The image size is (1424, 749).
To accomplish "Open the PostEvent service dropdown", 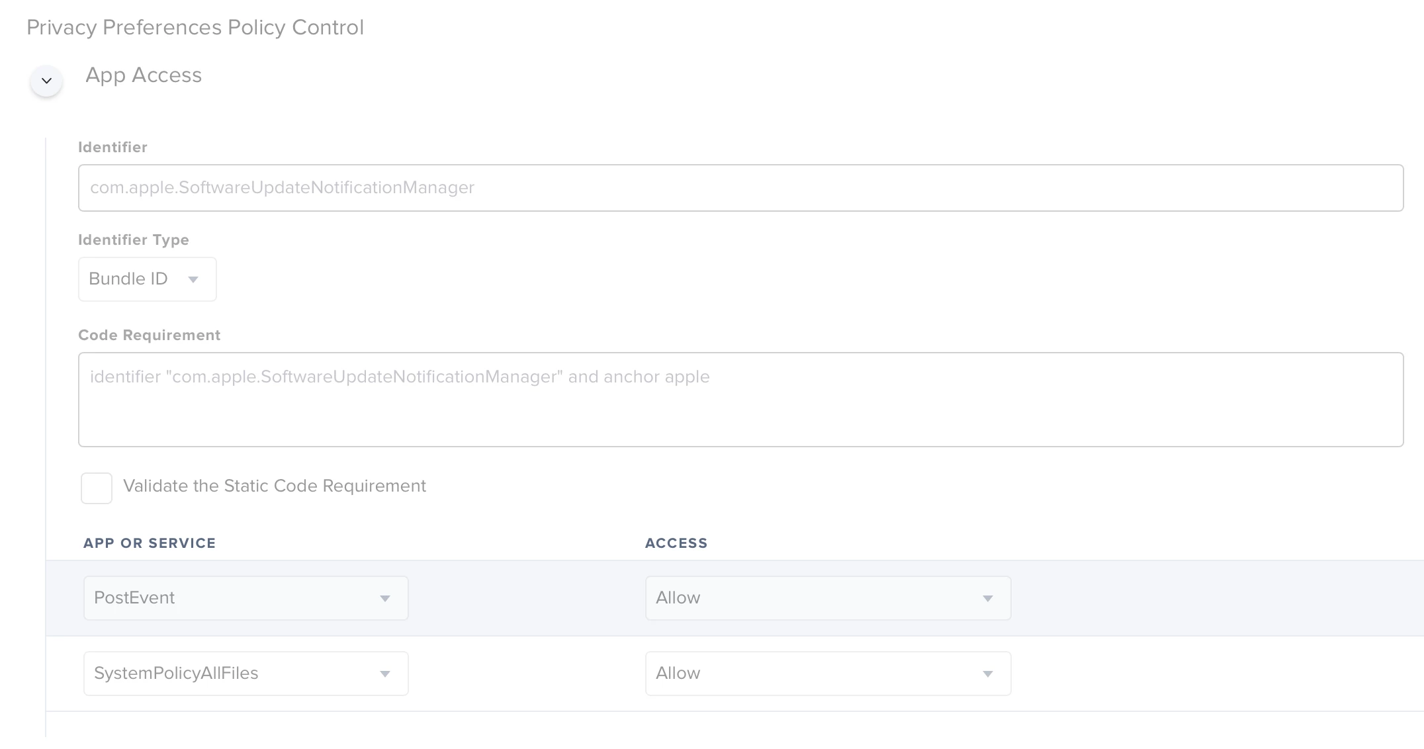I will click(245, 598).
